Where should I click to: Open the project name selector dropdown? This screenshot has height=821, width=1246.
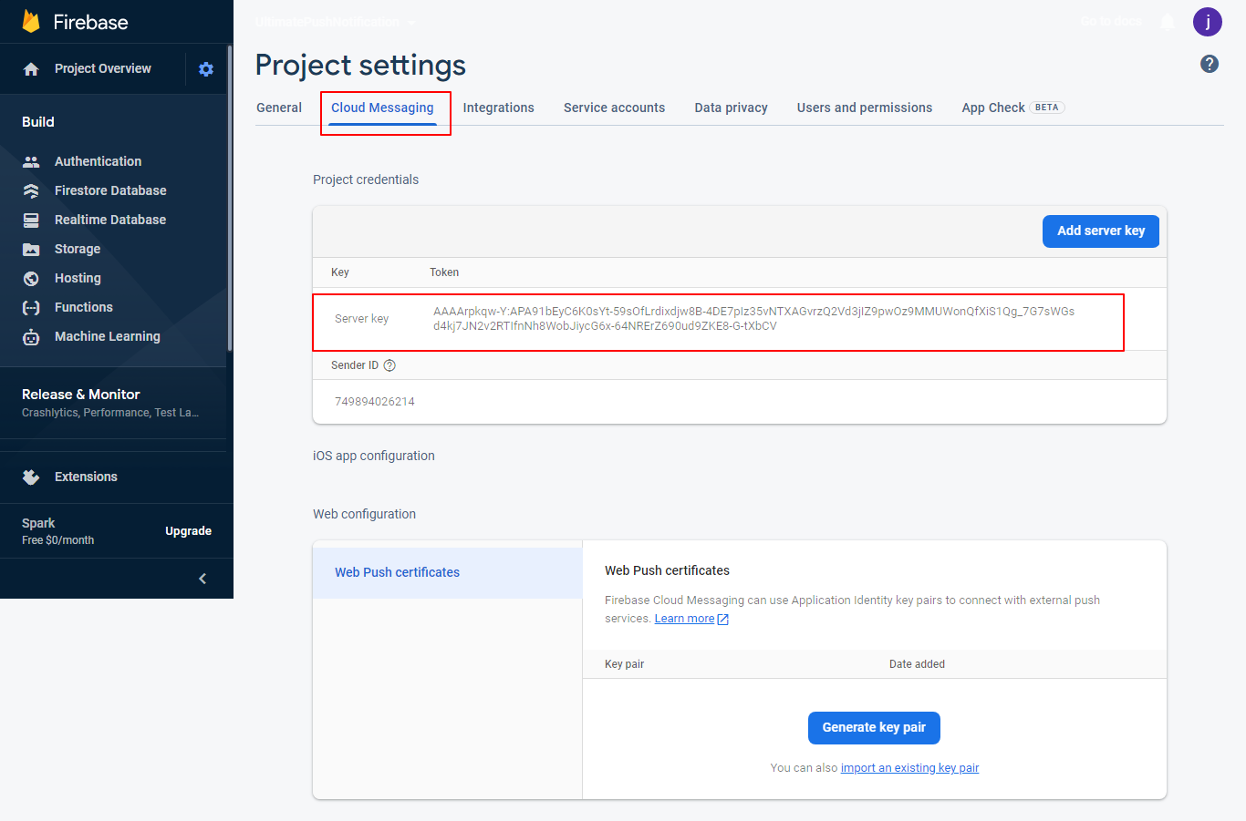[335, 22]
